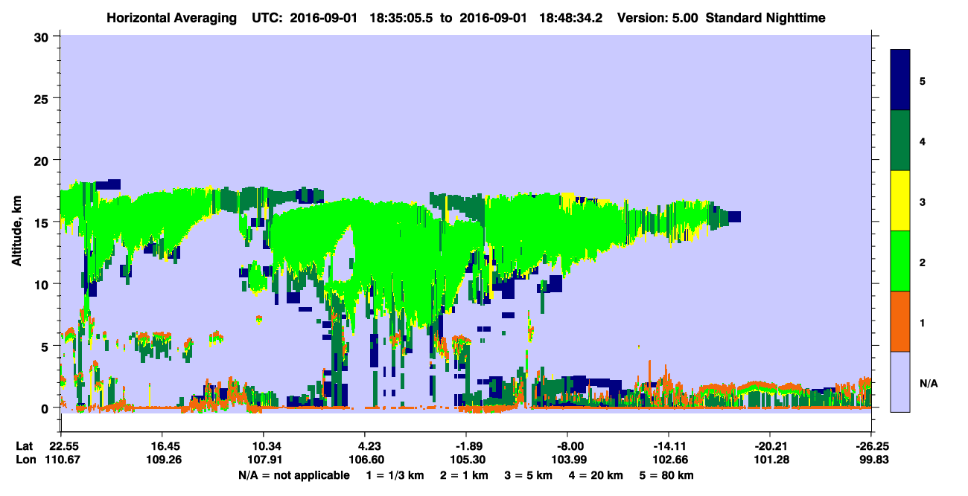This screenshot has height=496, width=968.
Task: Click latitude value 4.23
Action: 364,446
